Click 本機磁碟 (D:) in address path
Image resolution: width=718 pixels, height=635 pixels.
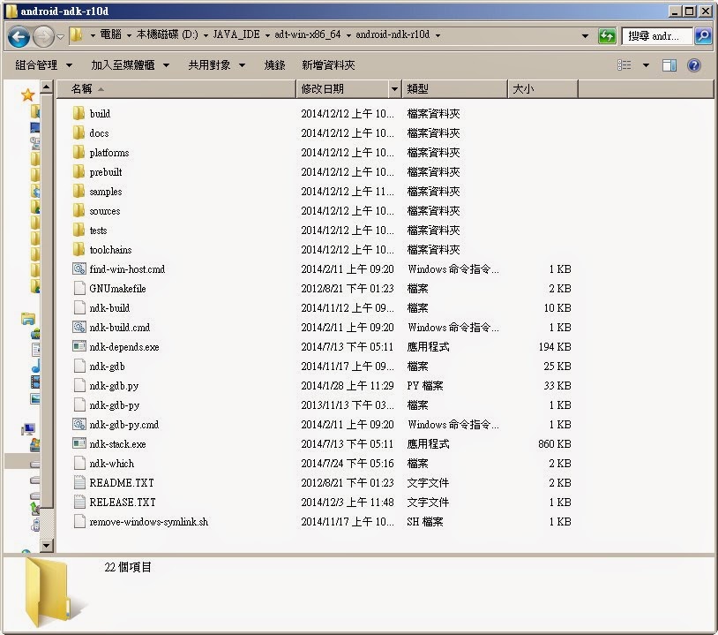click(x=167, y=34)
